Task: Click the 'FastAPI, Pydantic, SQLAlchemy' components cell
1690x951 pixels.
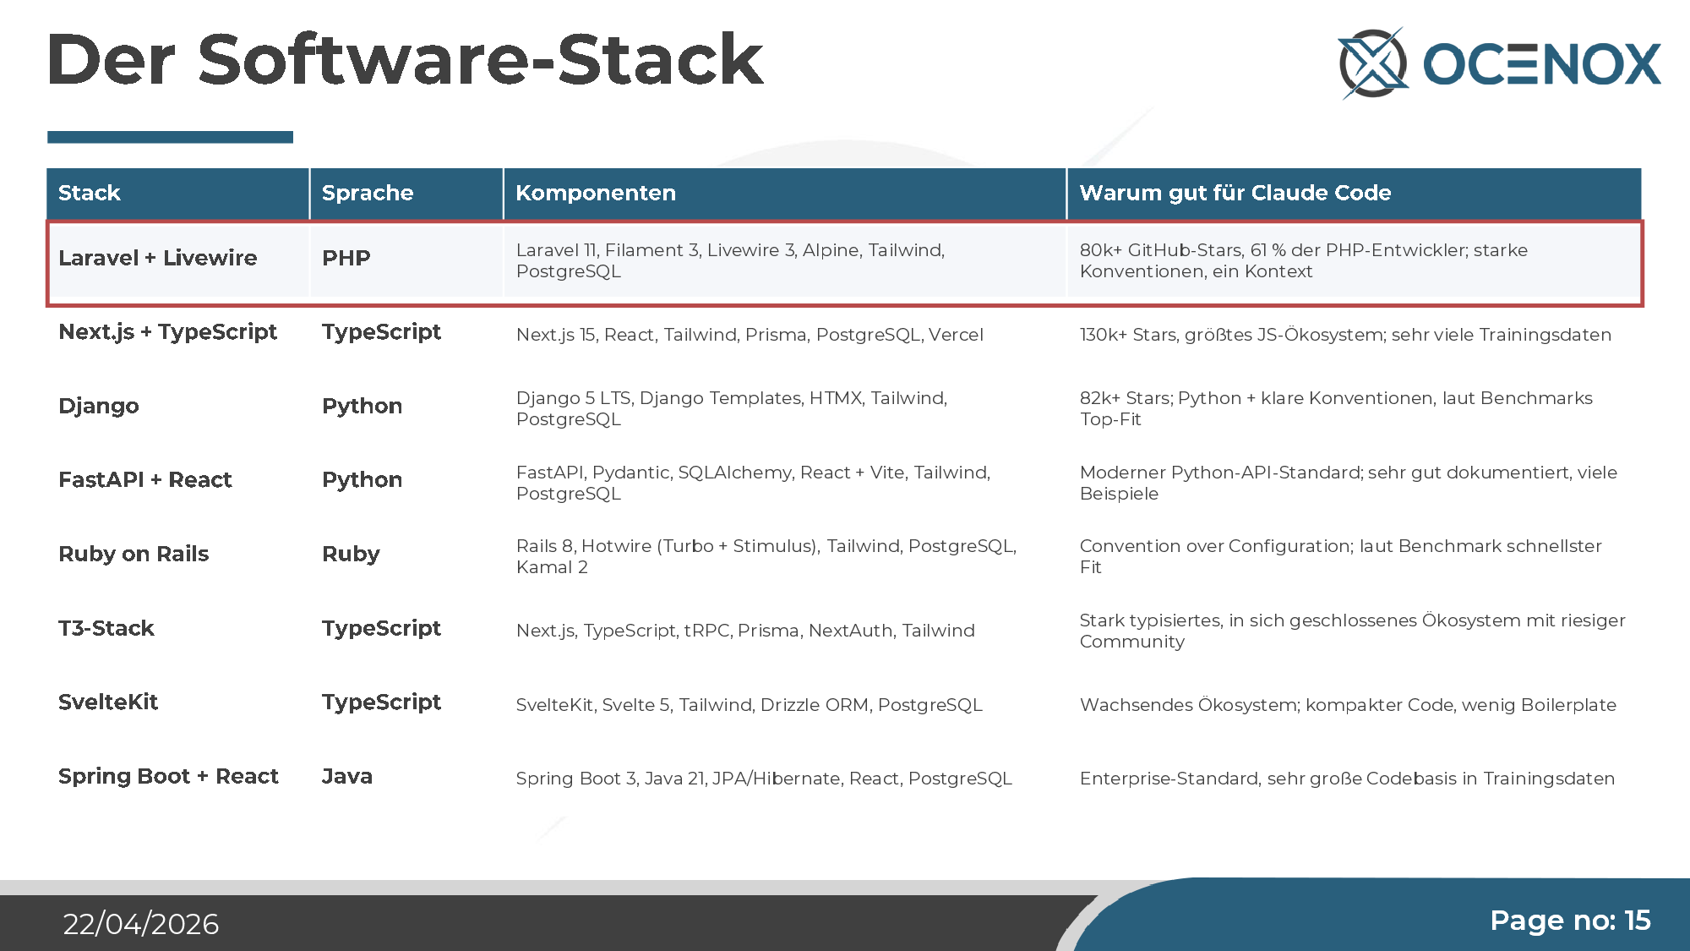Action: tap(785, 483)
